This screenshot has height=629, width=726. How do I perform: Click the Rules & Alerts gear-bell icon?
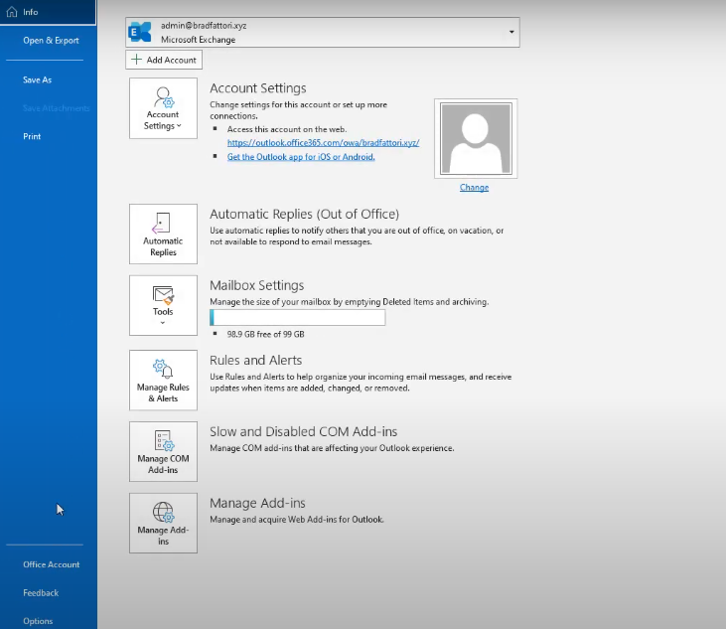click(x=163, y=370)
